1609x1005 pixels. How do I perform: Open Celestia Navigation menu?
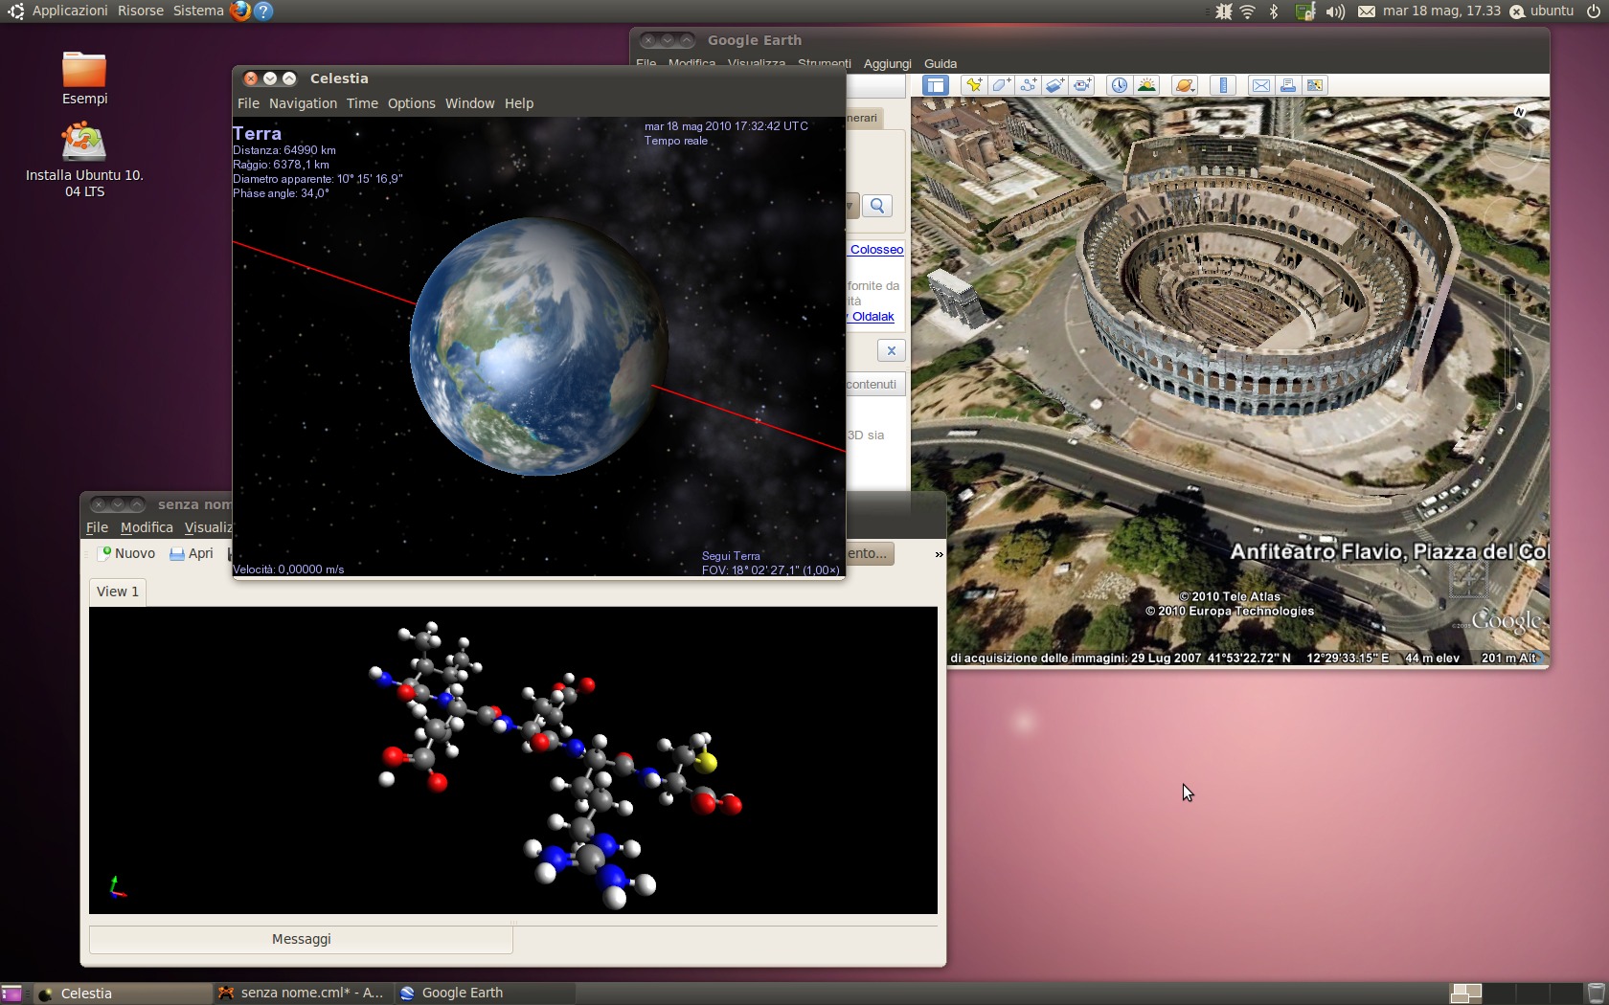pos(303,103)
